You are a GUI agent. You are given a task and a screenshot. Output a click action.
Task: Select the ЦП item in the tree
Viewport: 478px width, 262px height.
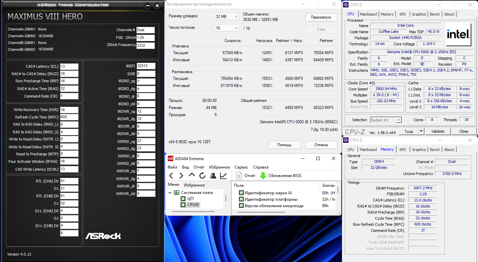[191, 199]
